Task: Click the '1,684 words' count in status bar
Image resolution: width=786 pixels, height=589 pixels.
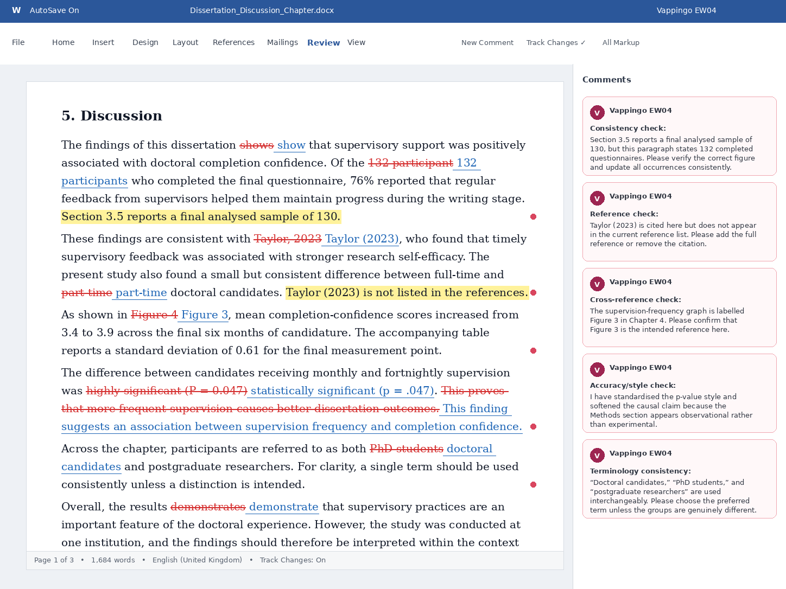Action: click(113, 560)
